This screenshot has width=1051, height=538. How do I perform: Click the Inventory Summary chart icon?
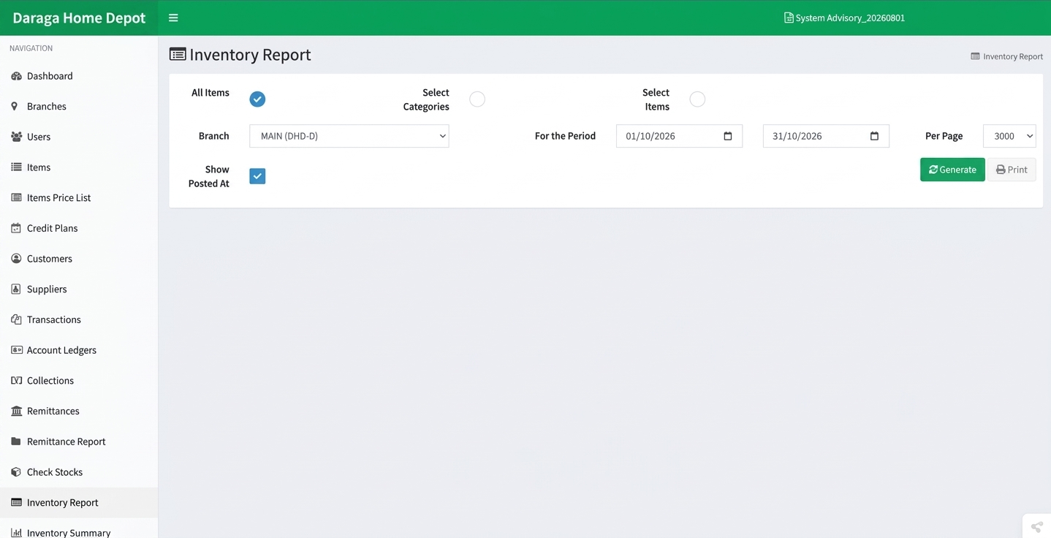pyautogui.click(x=16, y=533)
